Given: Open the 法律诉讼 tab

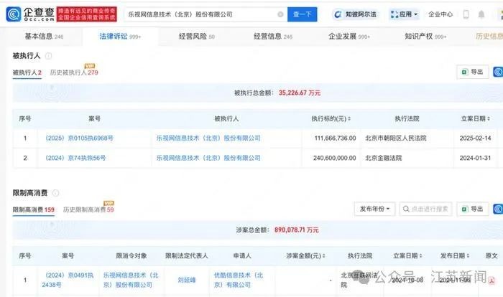Looking at the screenshot, I should pos(120,37).
